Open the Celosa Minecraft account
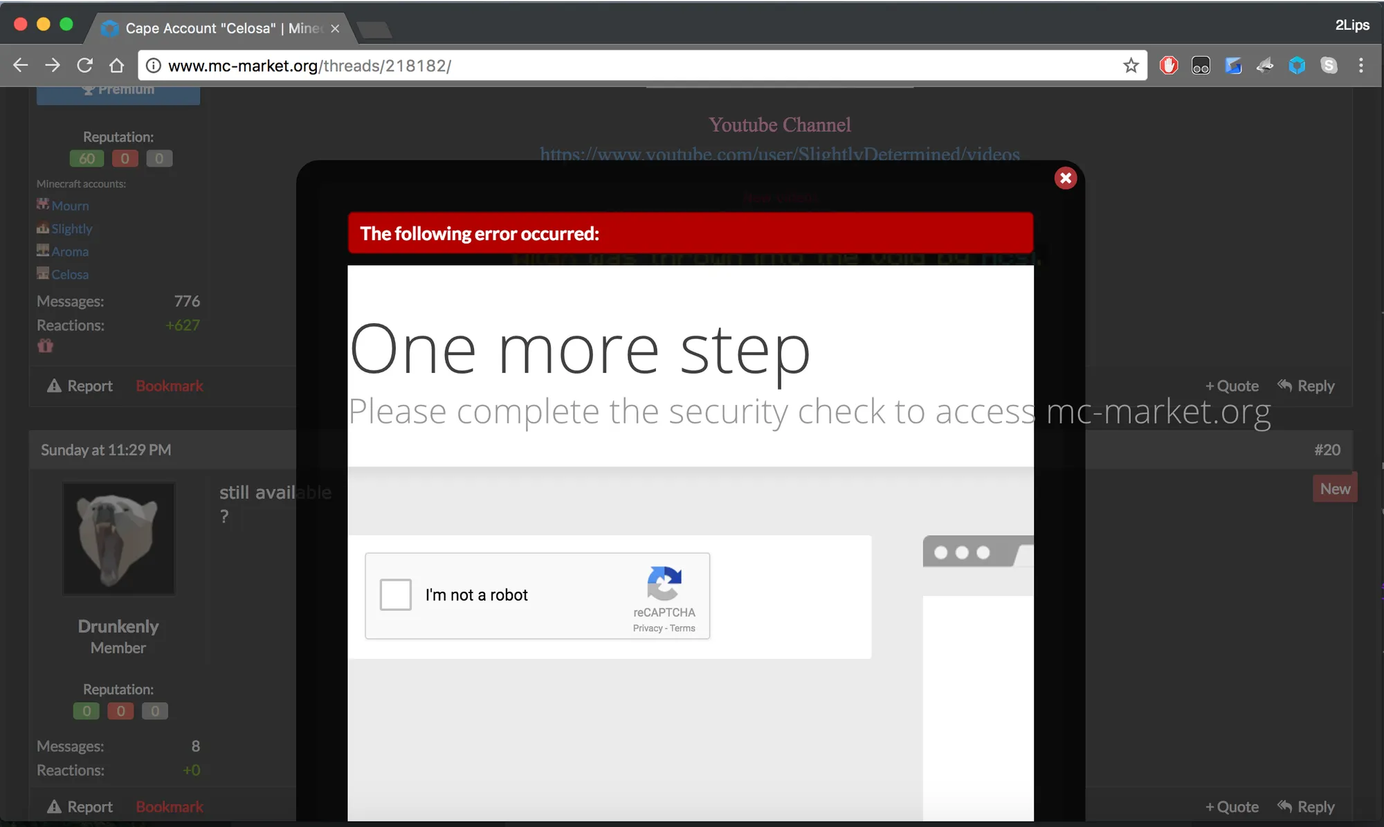The height and width of the screenshot is (827, 1384). [70, 274]
